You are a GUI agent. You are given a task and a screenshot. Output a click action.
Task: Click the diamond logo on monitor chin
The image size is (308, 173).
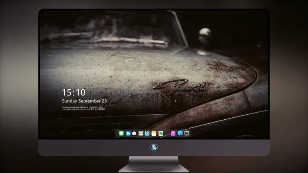pos(154,148)
